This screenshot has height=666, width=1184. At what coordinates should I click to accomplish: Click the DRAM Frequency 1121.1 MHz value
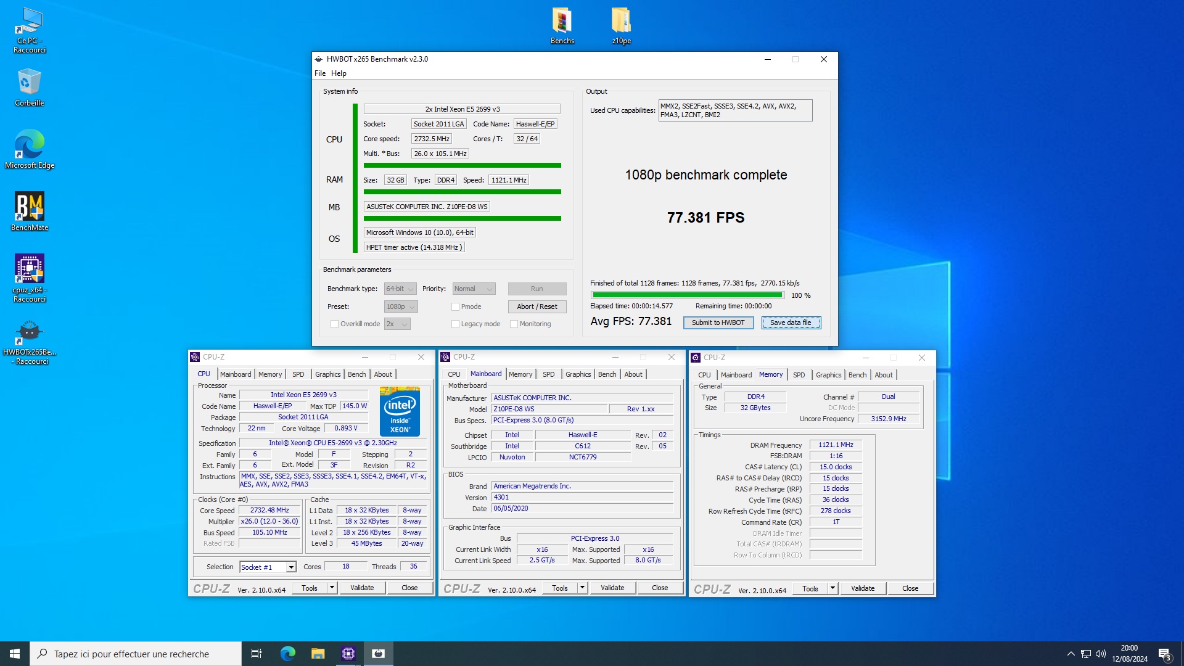[836, 445]
